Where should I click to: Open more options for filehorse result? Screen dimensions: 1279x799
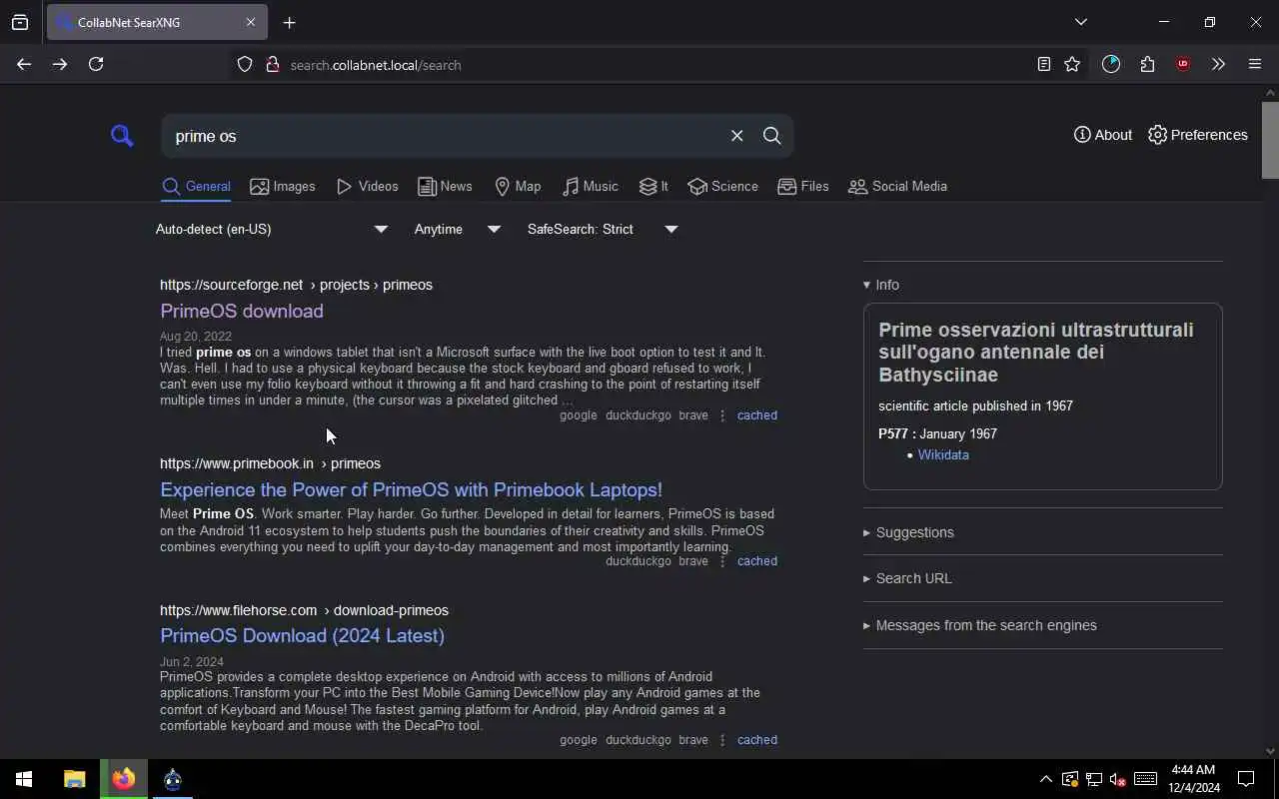pyautogui.click(x=722, y=740)
